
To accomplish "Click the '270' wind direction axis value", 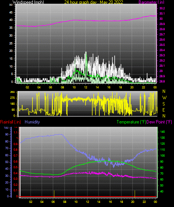I will [x=12, y=98].
